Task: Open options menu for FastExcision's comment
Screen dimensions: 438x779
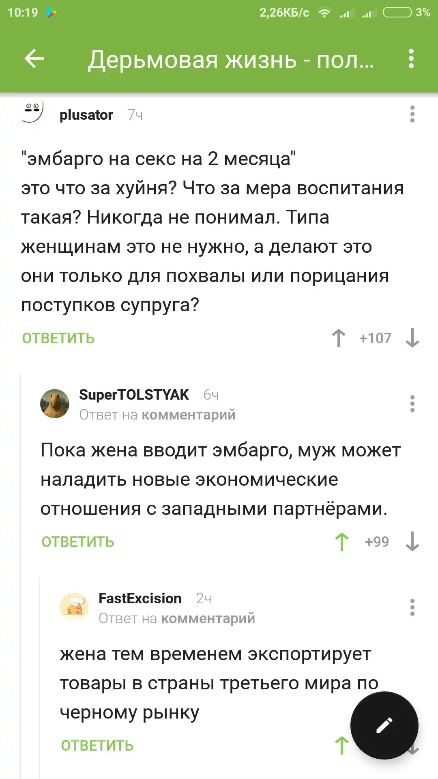Action: [x=412, y=608]
